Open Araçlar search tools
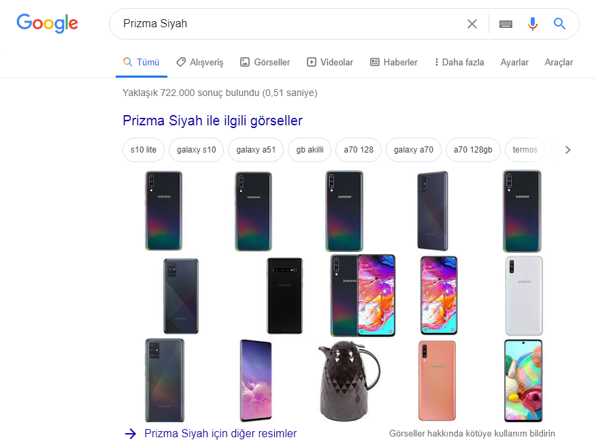The image size is (596, 442). 559,63
